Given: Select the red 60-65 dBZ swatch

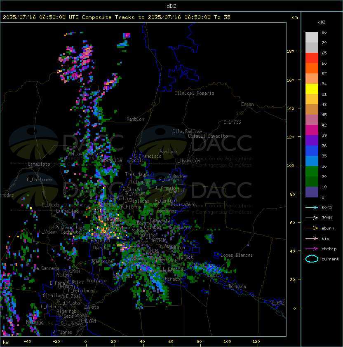Looking at the screenshot, I should (x=312, y=58).
